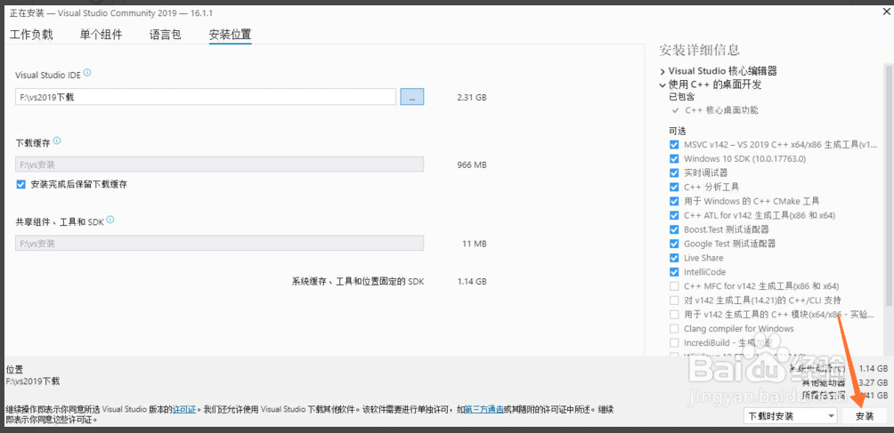
Task: Click the 966 MB size value
Action: click(x=472, y=165)
